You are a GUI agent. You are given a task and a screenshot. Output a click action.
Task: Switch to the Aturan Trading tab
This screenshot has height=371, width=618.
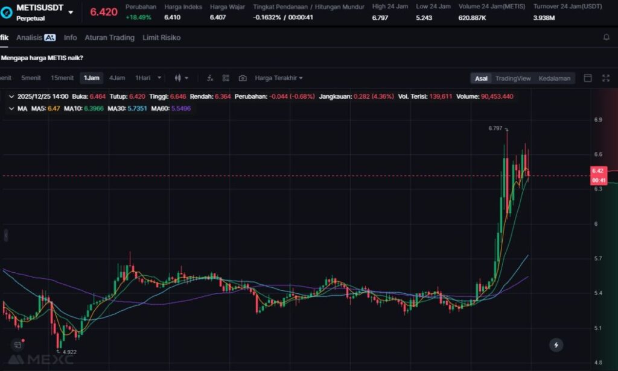click(x=109, y=37)
